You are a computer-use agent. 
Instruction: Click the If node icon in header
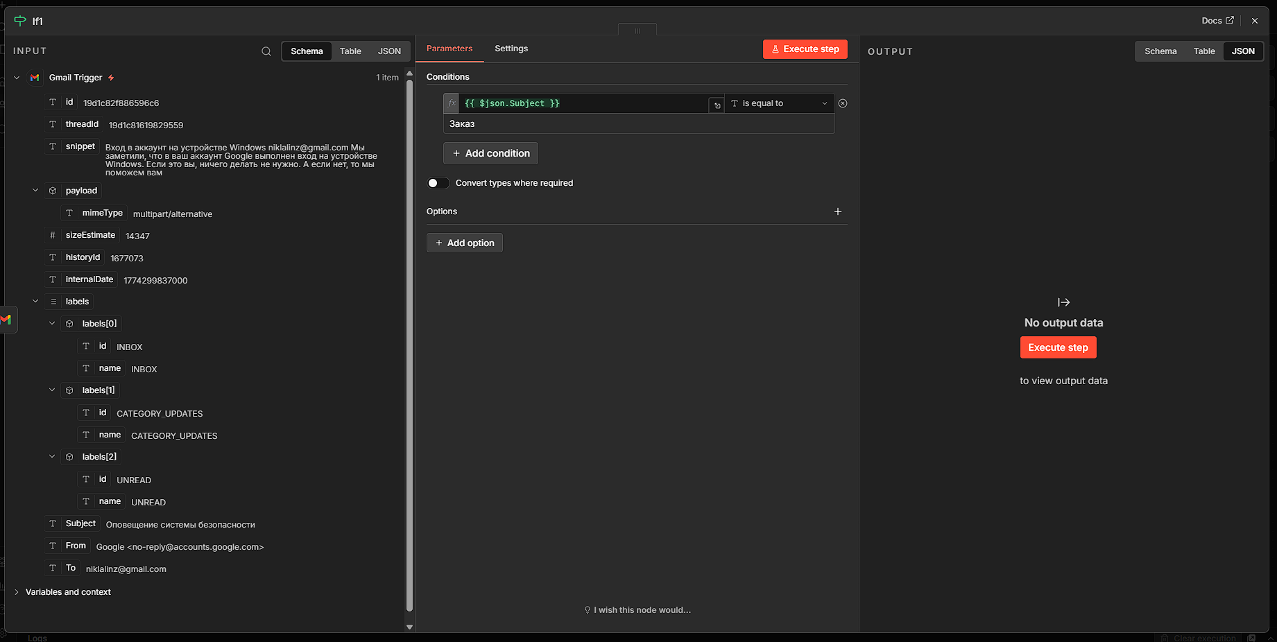[20, 21]
